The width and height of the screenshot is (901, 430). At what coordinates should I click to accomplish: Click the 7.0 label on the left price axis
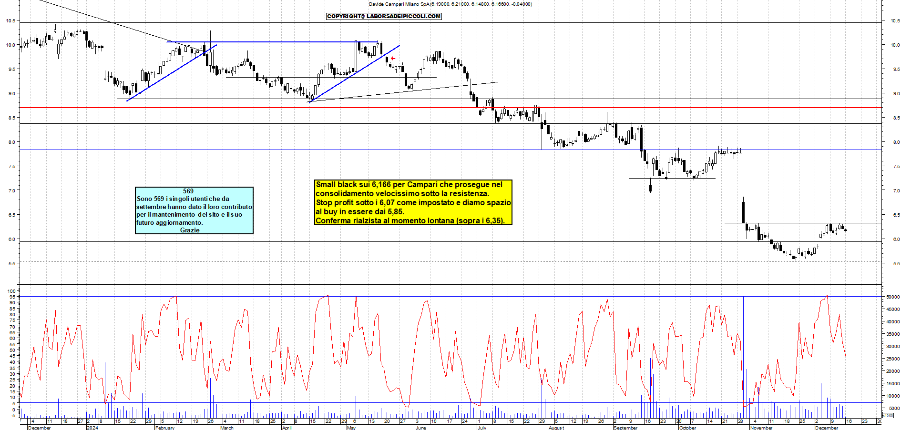(x=11, y=190)
